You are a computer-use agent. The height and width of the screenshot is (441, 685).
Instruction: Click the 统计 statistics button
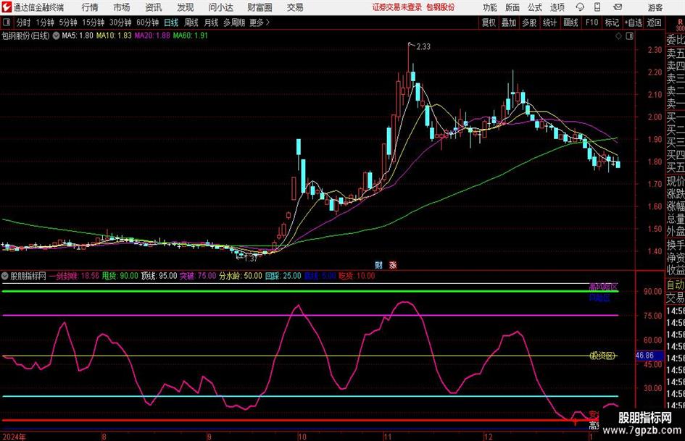pyautogui.click(x=549, y=22)
